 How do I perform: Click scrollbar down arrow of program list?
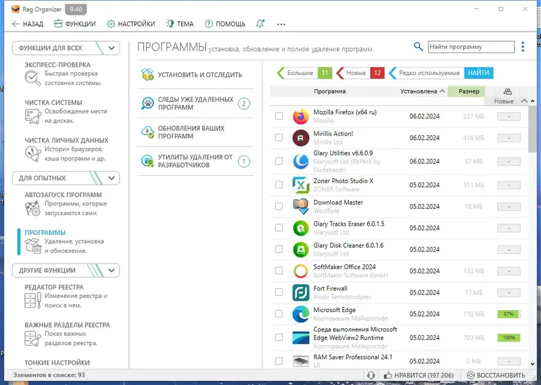[532, 364]
